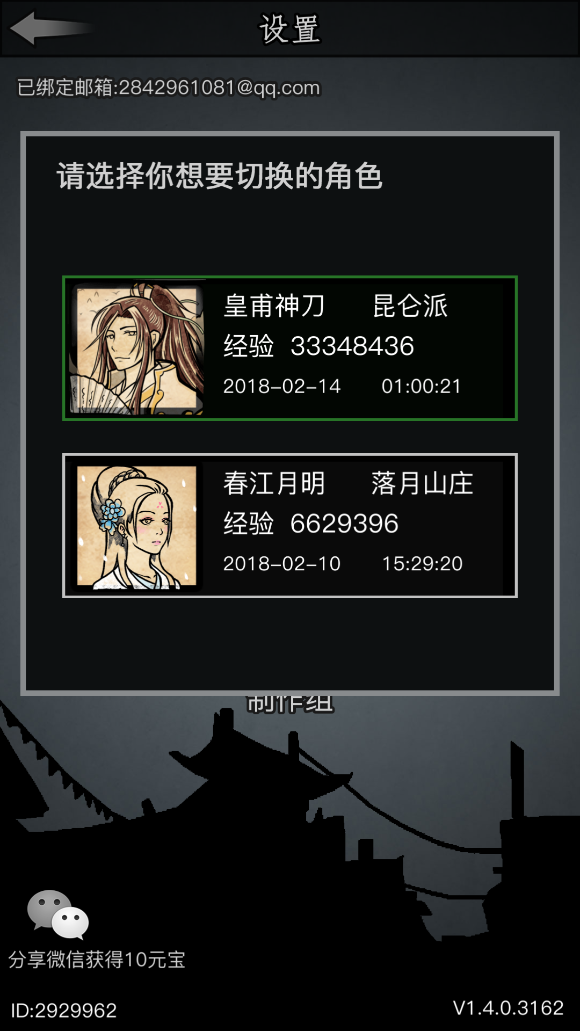Tap the back arrow icon
Screen dimensions: 580x1031
tap(51, 28)
